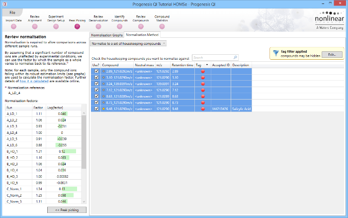The height and width of the screenshot is (218, 348).
Task: Click scroll up arrow of factors list
Action: tap(84, 113)
